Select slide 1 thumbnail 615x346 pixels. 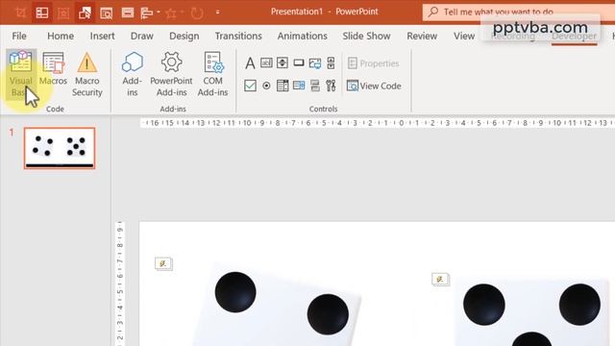(60, 148)
